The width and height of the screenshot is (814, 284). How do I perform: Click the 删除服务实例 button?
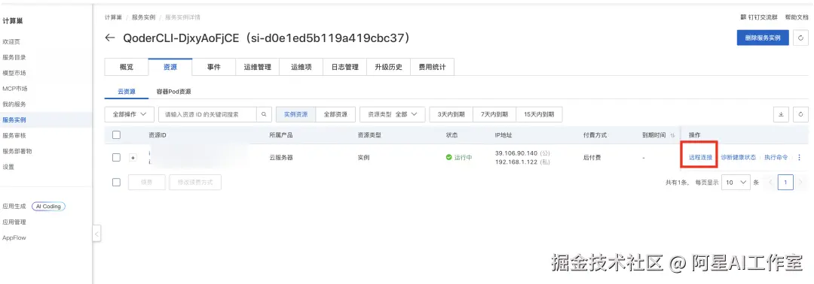coord(763,38)
